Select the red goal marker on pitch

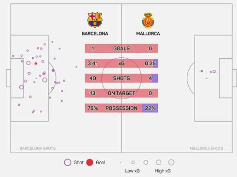36,63
